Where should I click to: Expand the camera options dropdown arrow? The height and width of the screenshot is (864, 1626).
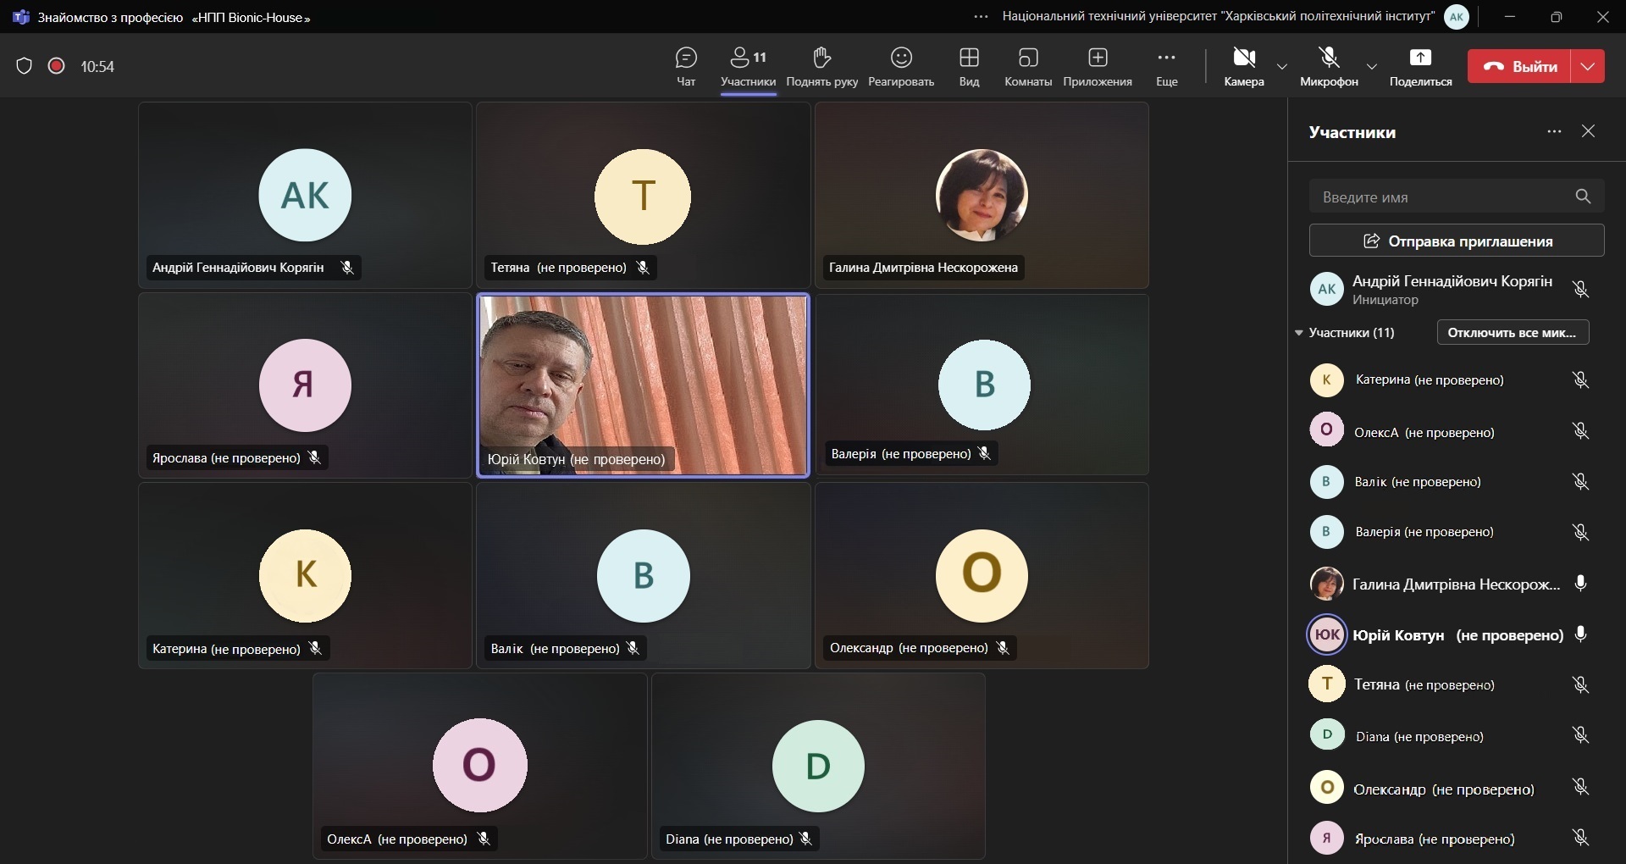click(x=1282, y=67)
